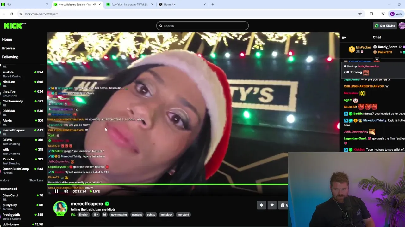Image resolution: width=405 pixels, height=227 pixels.
Task: Open the Work profile button
Action: [396, 14]
